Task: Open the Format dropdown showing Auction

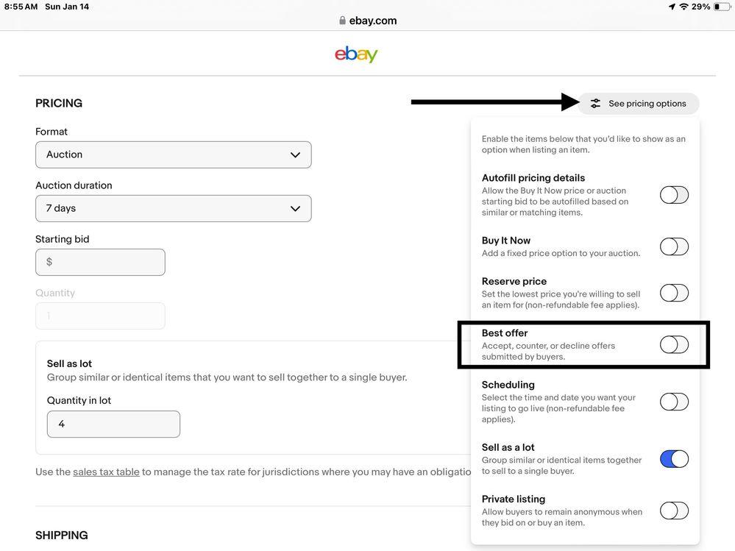Action: tap(174, 154)
